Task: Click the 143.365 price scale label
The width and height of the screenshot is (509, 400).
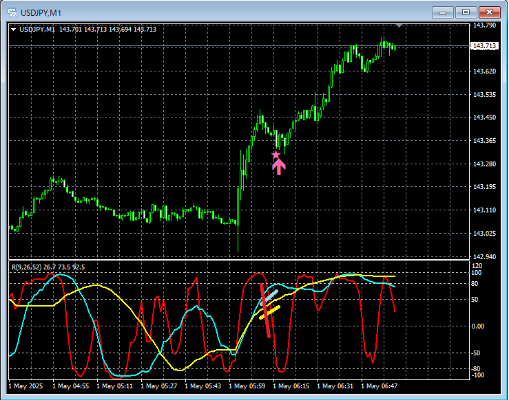Action: [484, 141]
